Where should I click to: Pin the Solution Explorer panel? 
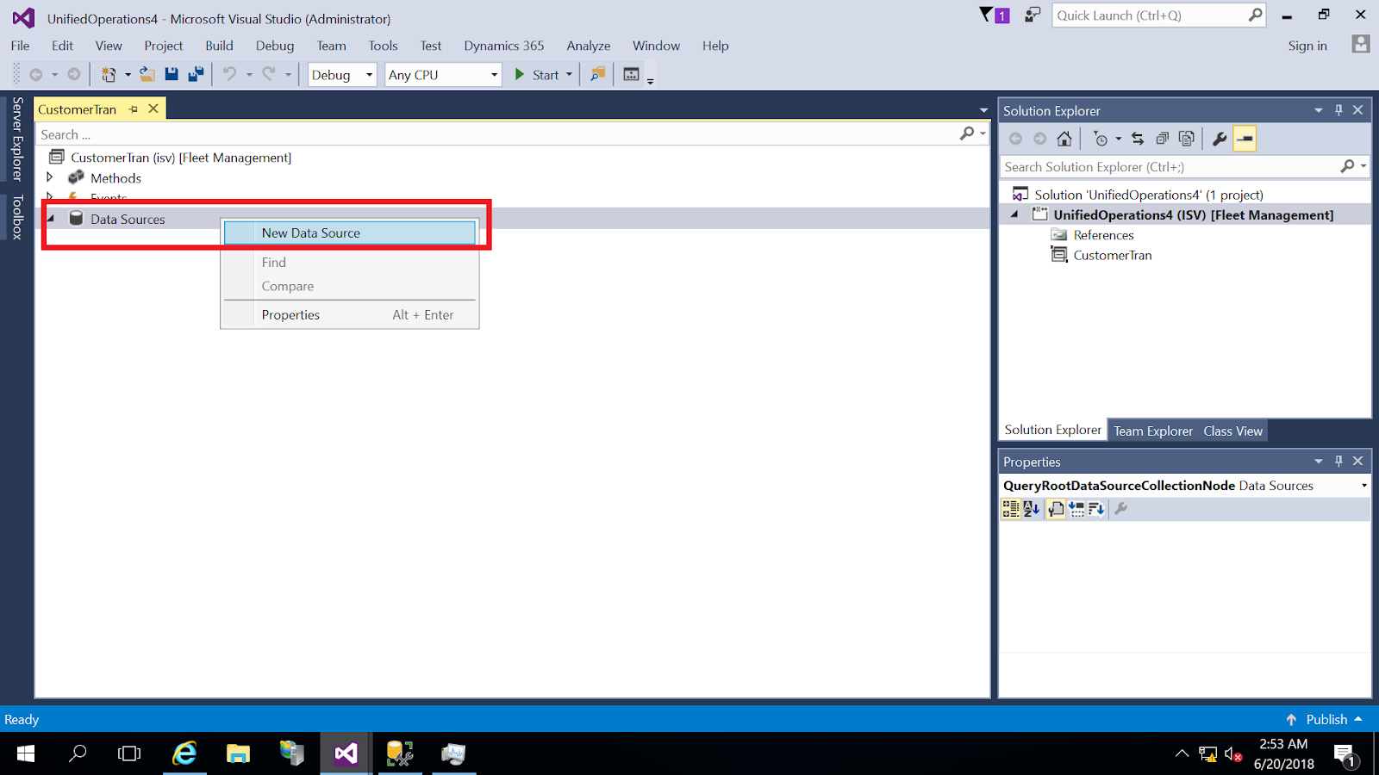click(x=1338, y=110)
